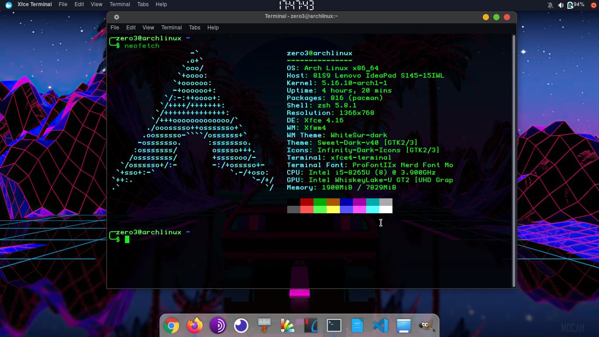The height and width of the screenshot is (337, 599).
Task: Open View menu in terminal window menubar
Action: pos(148,28)
